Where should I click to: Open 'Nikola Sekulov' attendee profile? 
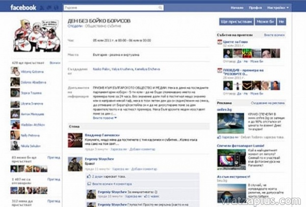pyautogui.click(x=31, y=146)
